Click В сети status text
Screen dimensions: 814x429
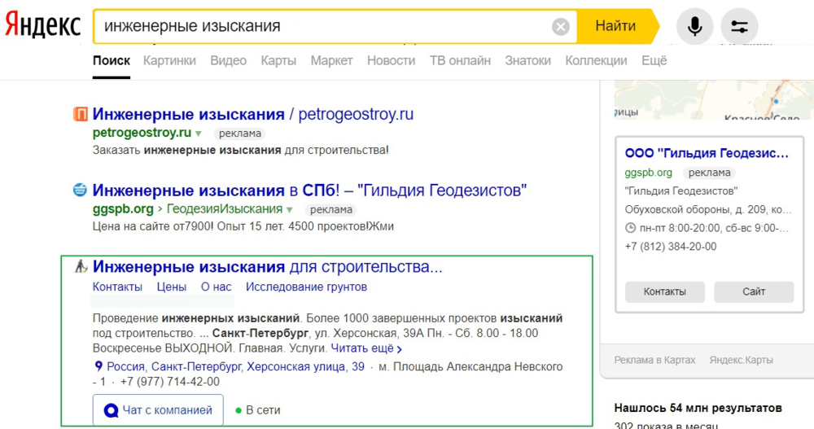point(263,410)
